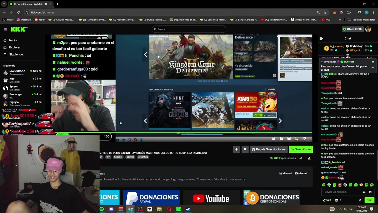Click the KICK logo
The width and height of the screenshot is (378, 213).
point(19,29)
